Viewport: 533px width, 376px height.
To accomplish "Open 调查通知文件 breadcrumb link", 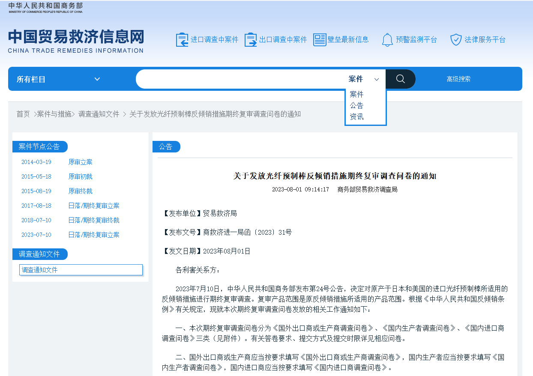I will (99, 114).
